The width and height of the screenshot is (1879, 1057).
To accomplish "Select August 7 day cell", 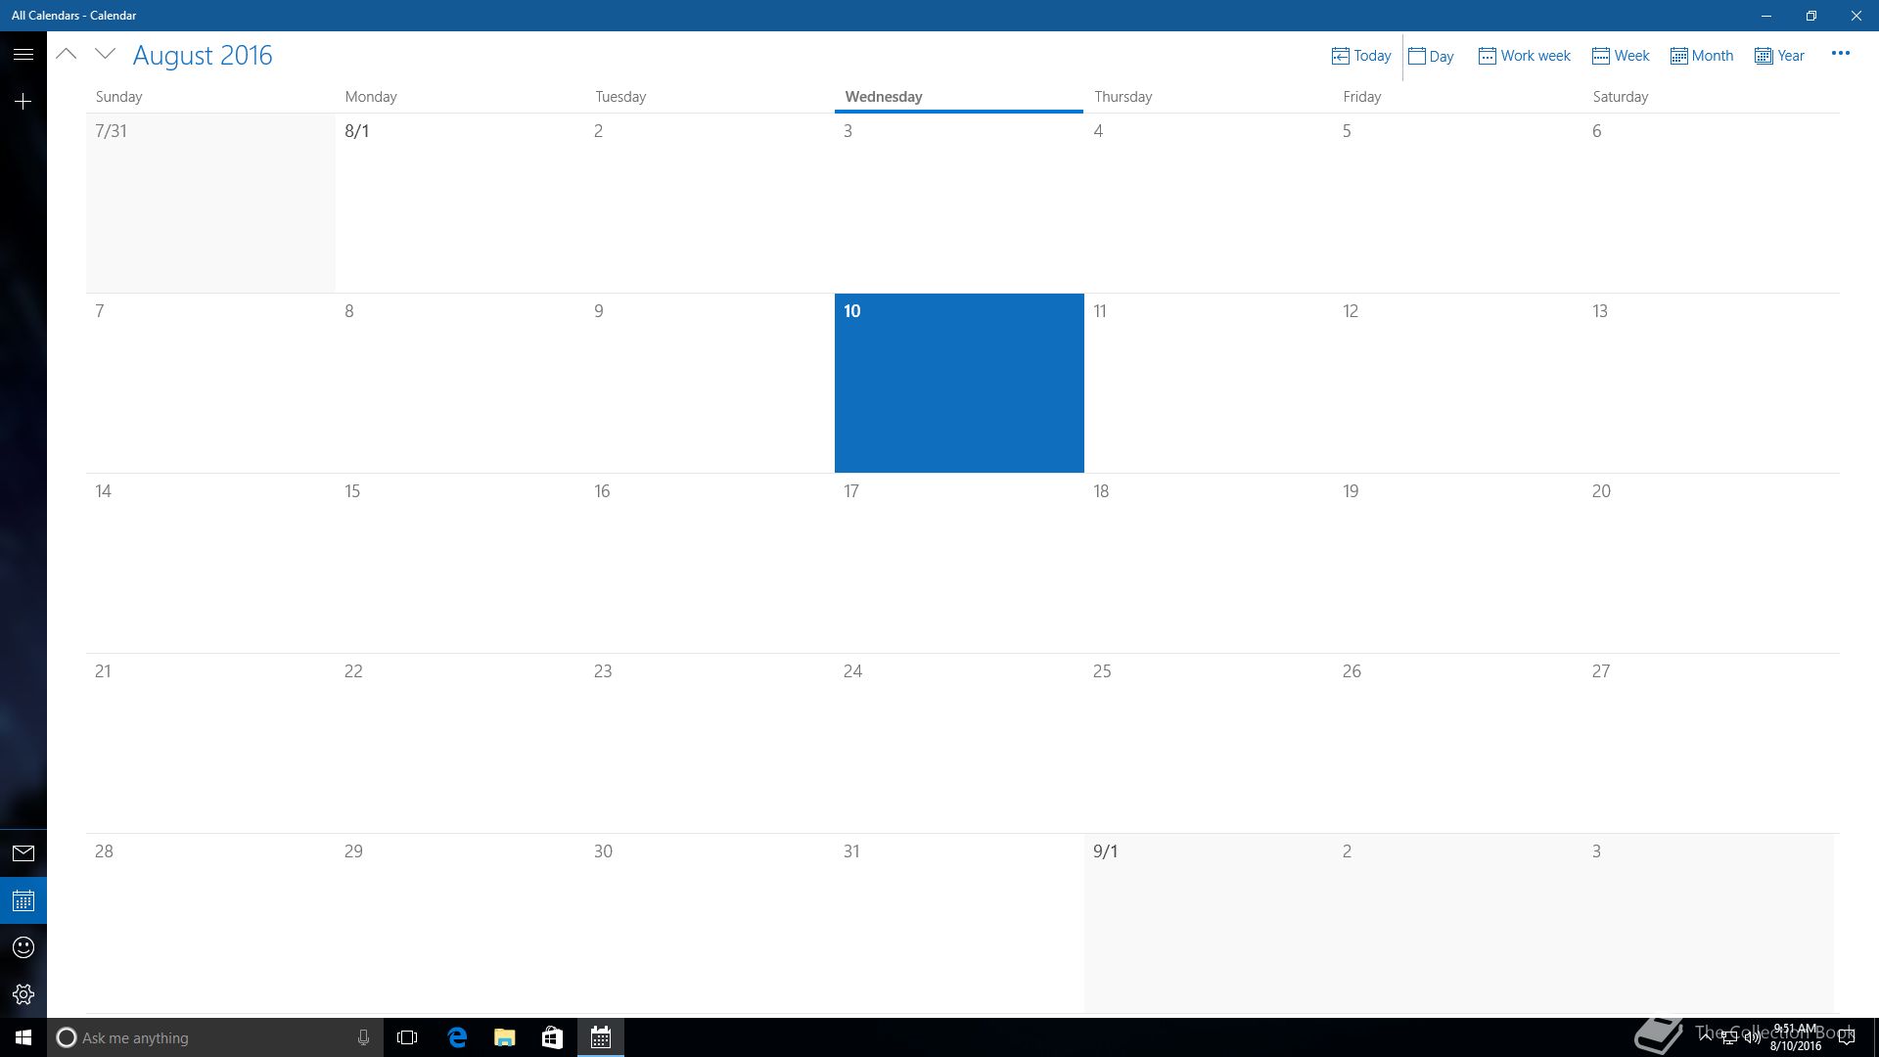I will point(210,383).
